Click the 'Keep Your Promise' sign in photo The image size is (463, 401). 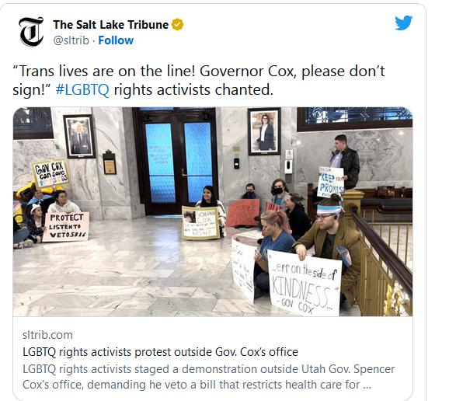tap(331, 182)
